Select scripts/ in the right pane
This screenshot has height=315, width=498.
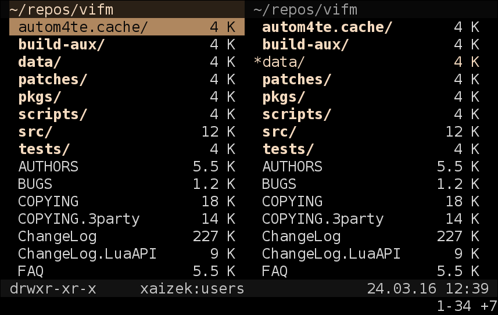371,114
